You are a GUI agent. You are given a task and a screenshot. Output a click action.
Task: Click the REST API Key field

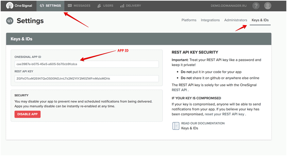[87, 79]
